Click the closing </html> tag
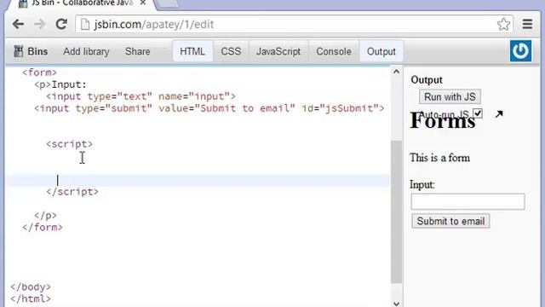Image resolution: width=545 pixels, height=307 pixels. (31, 298)
